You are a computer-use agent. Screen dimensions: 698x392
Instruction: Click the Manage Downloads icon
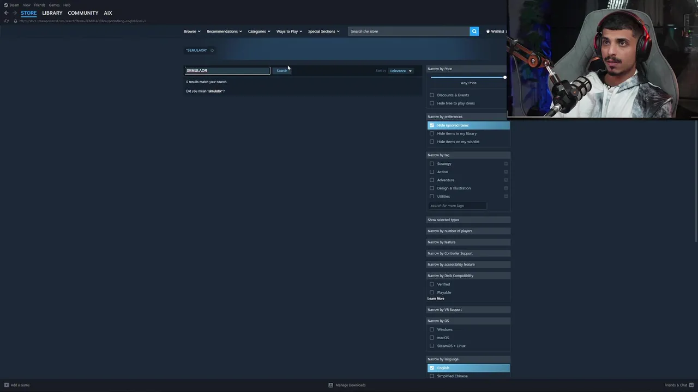330,385
